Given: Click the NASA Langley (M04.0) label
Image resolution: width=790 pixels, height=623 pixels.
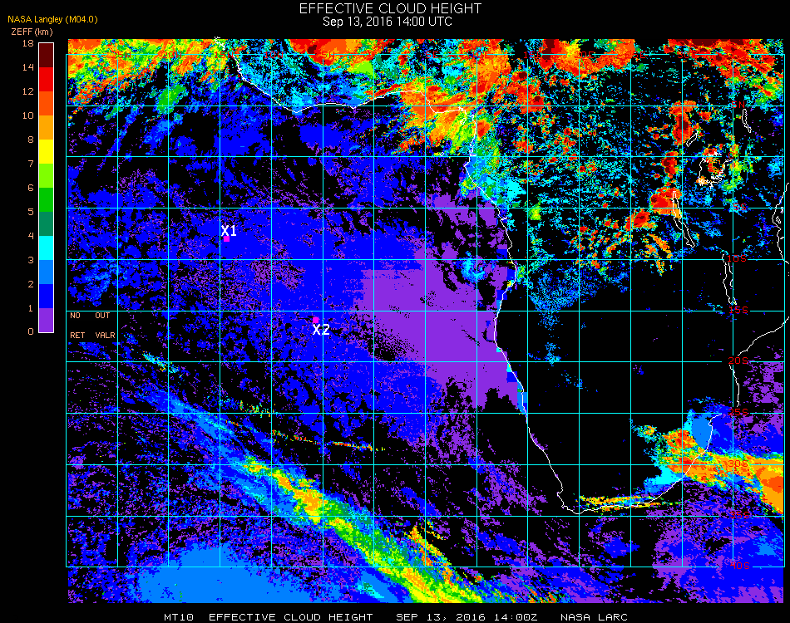Looking at the screenshot, I should pos(52,19).
